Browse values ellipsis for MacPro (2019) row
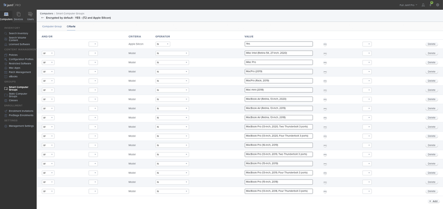The image size is (443, 209). tap(325, 72)
